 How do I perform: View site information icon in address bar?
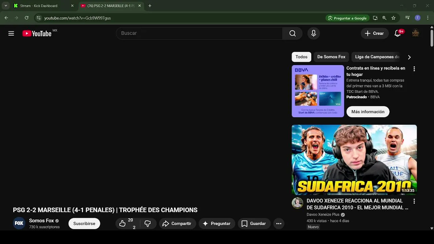(x=38, y=18)
